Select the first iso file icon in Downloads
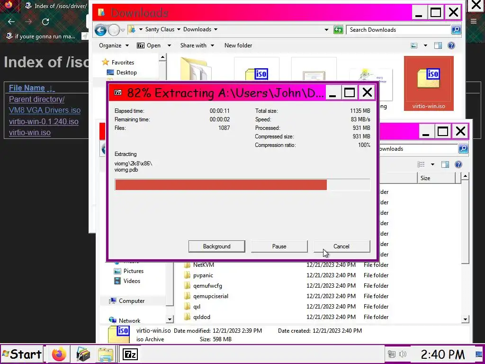The width and height of the screenshot is (485, 364). click(x=257, y=70)
